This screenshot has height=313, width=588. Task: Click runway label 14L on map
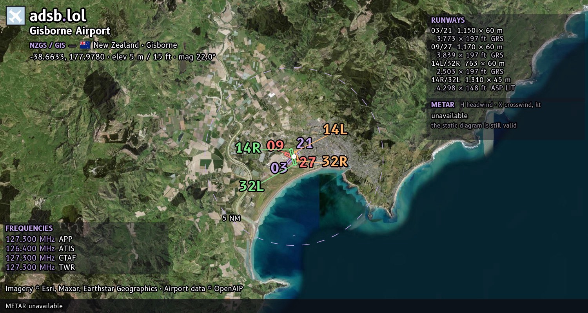[335, 130]
